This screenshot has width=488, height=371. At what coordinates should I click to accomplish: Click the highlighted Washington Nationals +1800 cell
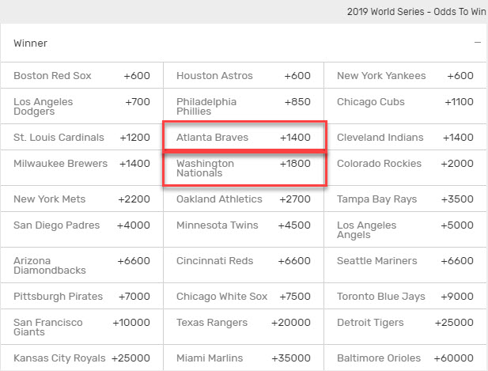243,168
